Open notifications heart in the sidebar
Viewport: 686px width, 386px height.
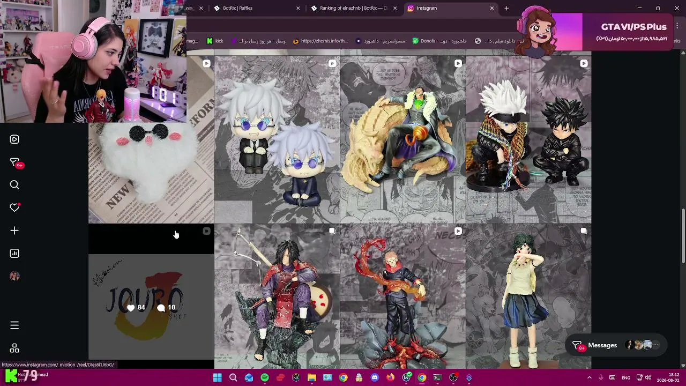[14, 207]
